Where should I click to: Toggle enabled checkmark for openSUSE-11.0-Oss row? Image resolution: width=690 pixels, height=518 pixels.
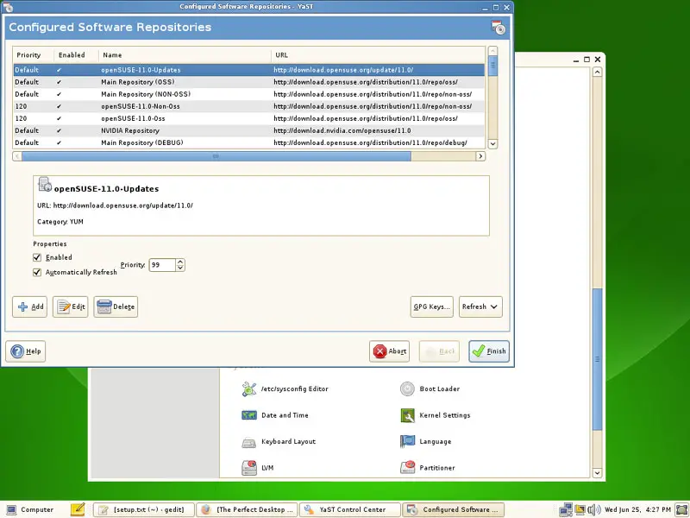click(x=59, y=118)
